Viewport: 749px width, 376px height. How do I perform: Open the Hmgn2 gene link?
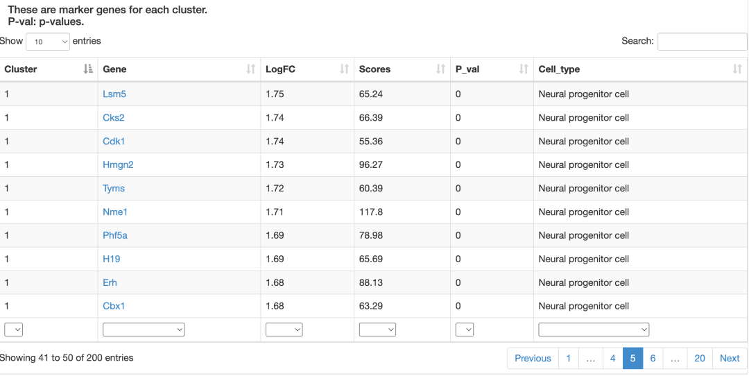click(118, 165)
